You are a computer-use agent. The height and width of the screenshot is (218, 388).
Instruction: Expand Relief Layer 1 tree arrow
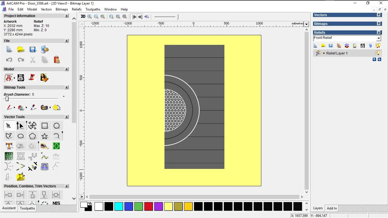coord(324,53)
